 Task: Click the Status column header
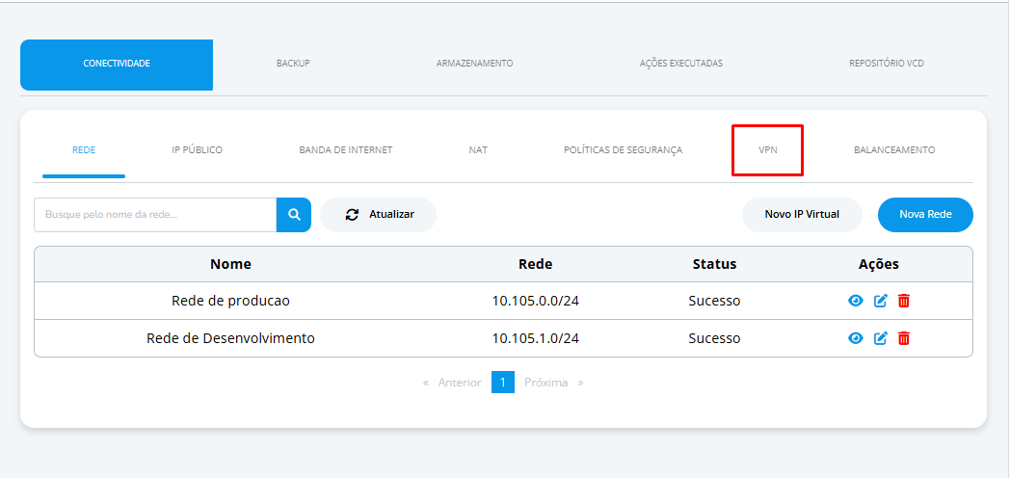(714, 264)
